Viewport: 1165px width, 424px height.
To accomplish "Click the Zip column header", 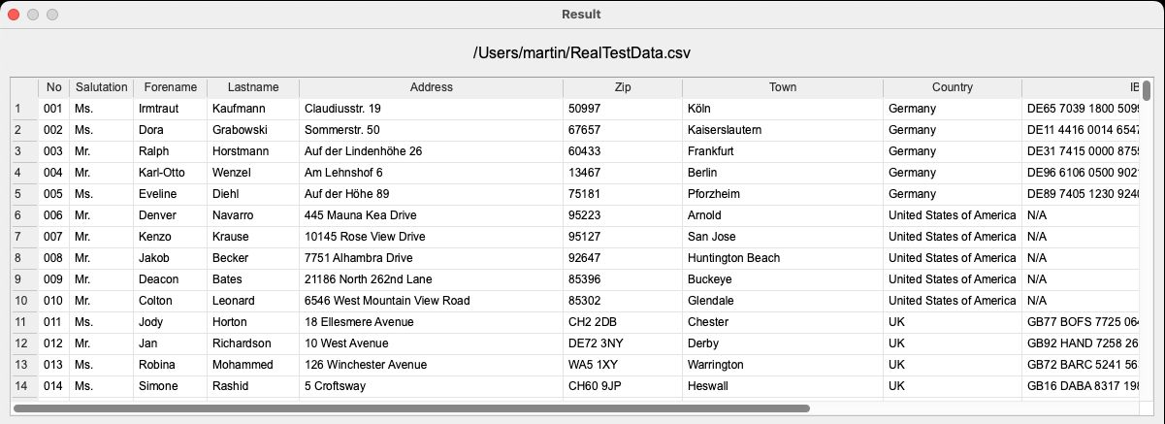I will 622,87.
